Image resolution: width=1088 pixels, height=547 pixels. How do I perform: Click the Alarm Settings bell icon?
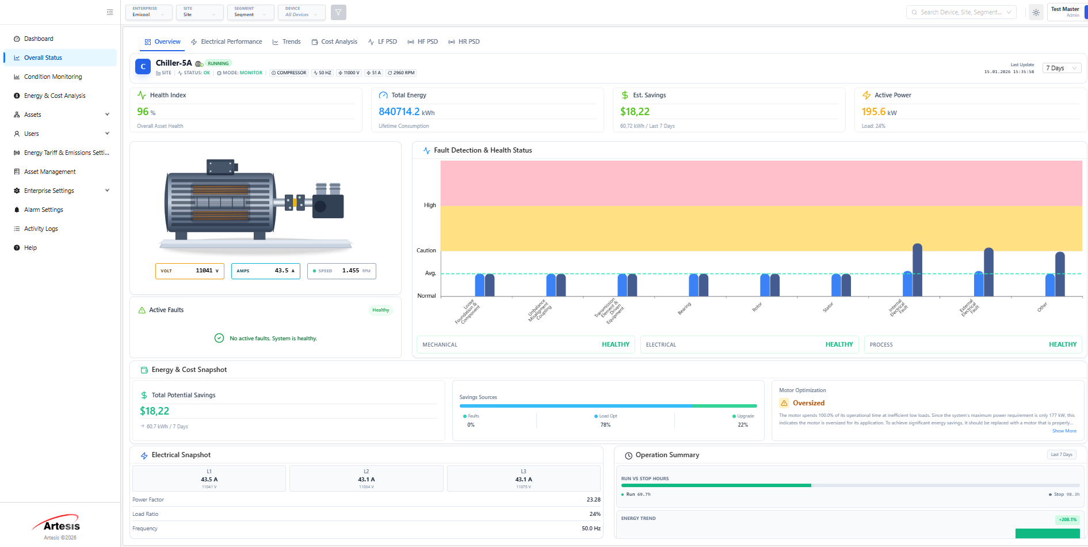17,210
